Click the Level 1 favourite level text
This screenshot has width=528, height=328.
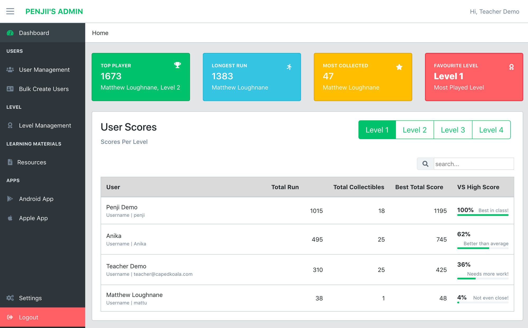[449, 76]
